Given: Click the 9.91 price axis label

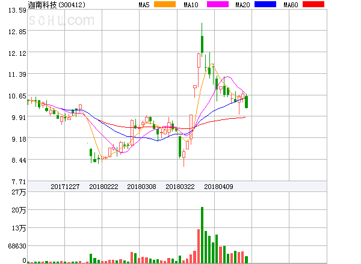Looking at the screenshot, I should (x=19, y=118).
